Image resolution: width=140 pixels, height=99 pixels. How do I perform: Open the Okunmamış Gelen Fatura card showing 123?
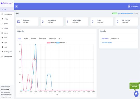coord(27,22)
